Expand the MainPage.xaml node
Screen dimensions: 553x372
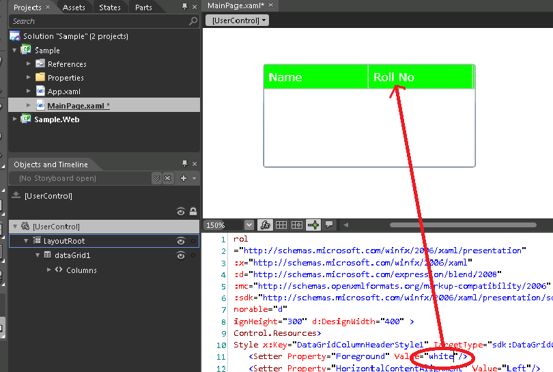point(29,105)
